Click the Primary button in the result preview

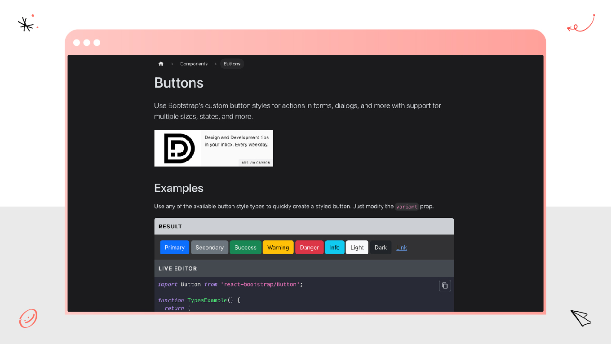click(174, 247)
